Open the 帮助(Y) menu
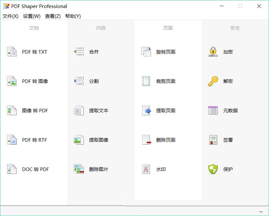The image size is (269, 216). pyautogui.click(x=73, y=16)
